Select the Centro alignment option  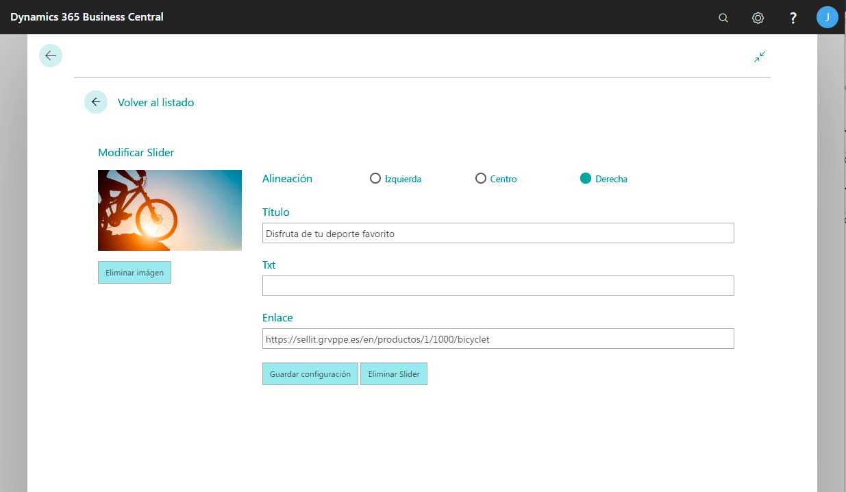pos(481,178)
